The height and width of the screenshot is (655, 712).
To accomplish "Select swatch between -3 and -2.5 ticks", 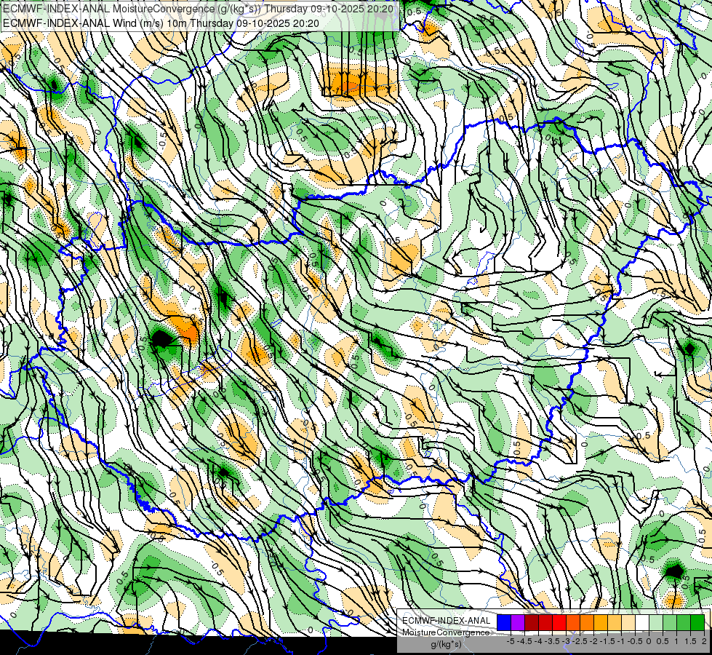I will tap(573, 622).
